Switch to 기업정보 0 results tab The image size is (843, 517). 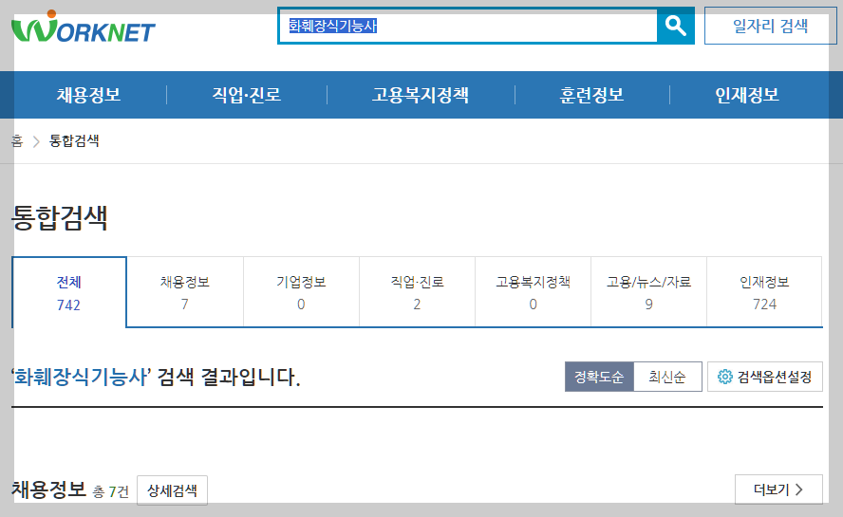301,292
